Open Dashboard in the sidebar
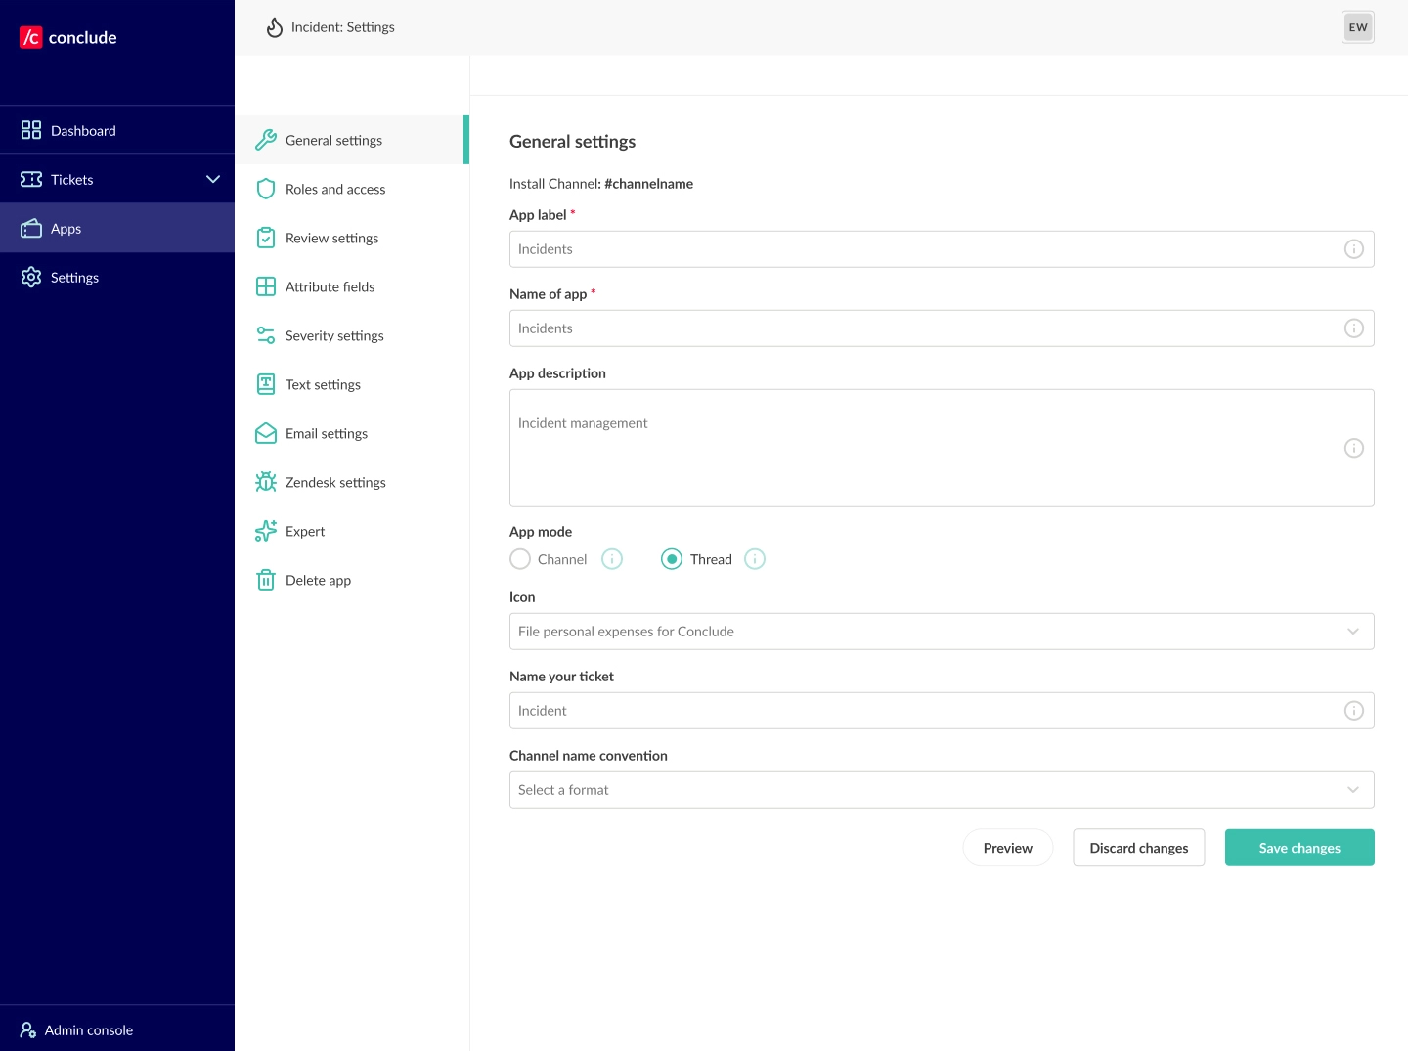Screen dimensions: 1408x1051 83,130
